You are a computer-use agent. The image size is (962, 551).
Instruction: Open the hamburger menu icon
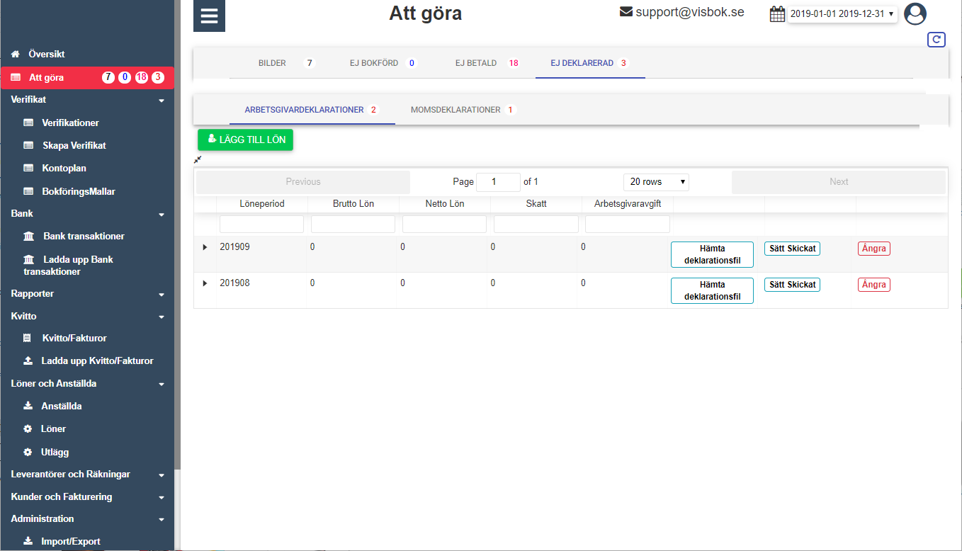point(209,16)
